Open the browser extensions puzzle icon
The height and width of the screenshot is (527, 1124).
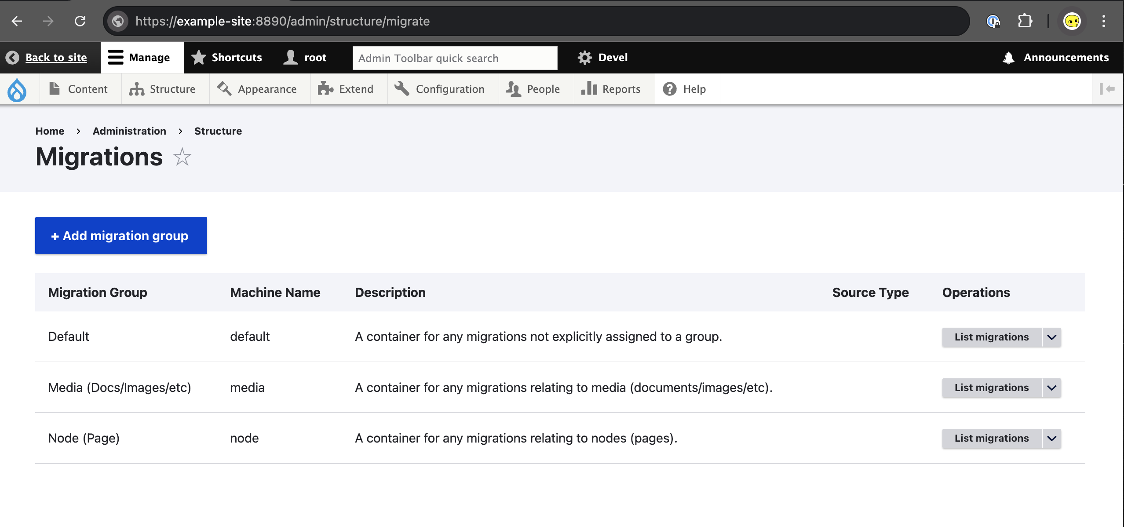1025,21
